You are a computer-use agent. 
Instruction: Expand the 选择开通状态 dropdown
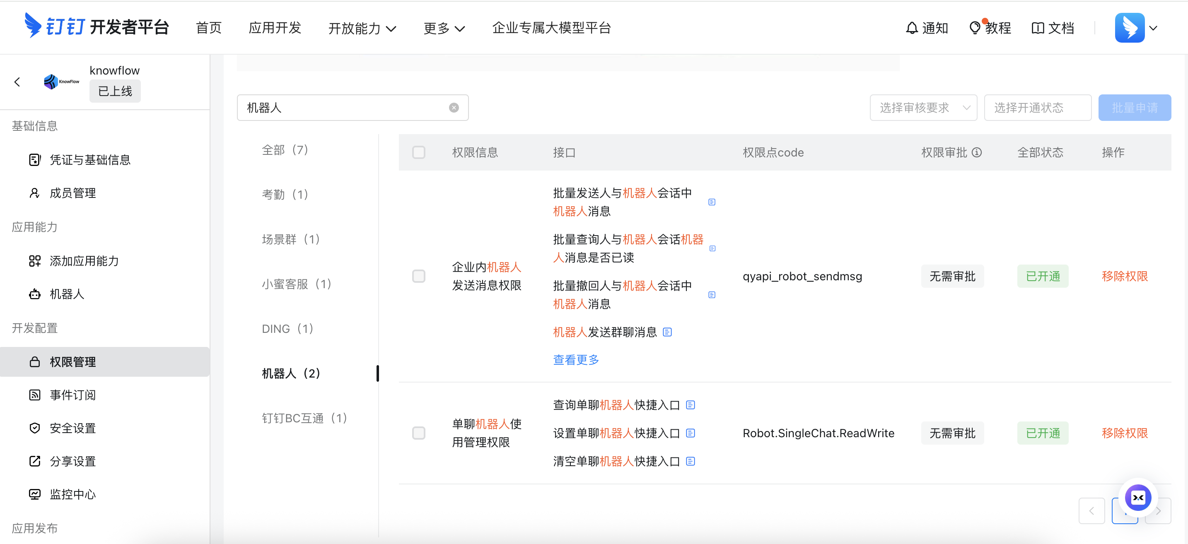[x=1037, y=107]
